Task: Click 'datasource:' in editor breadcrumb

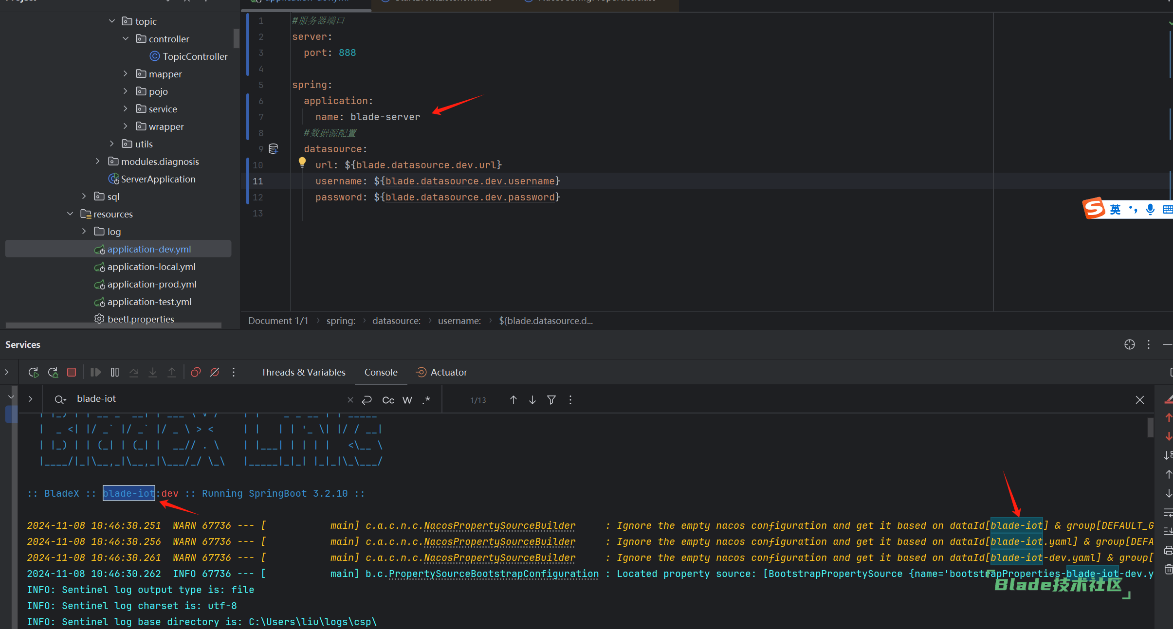Action: [x=396, y=321]
